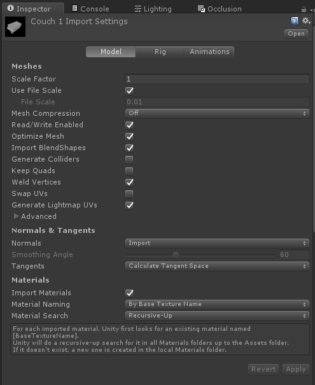Screen dimensions: 315x385
Task: Click the Apply button
Action: (296, 369)
